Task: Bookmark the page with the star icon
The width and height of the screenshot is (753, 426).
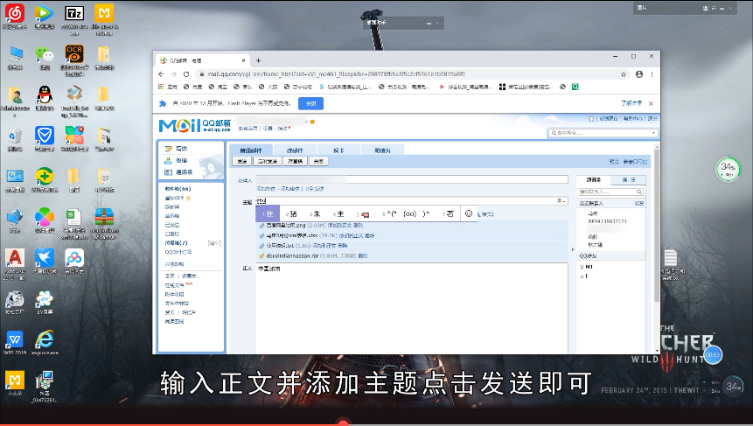Action: click(x=624, y=74)
